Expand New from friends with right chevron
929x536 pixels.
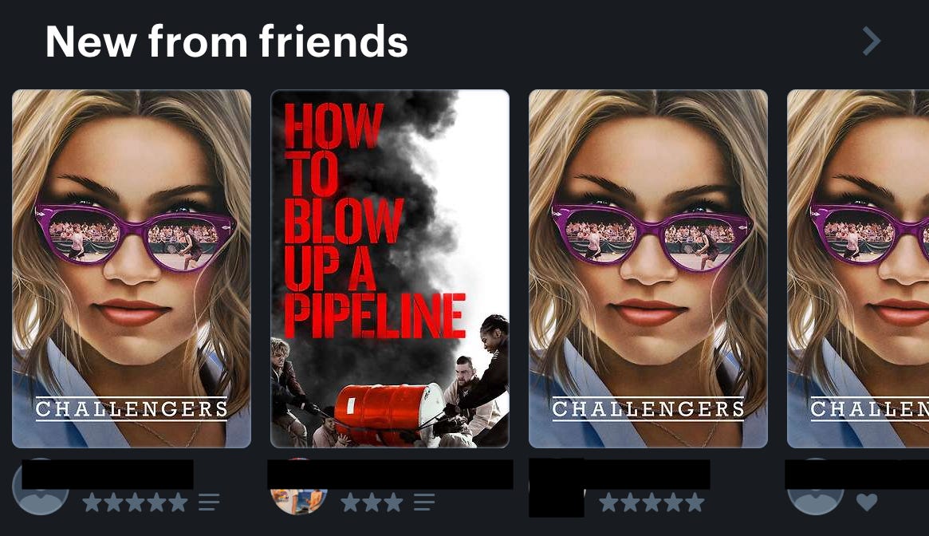[x=871, y=41]
